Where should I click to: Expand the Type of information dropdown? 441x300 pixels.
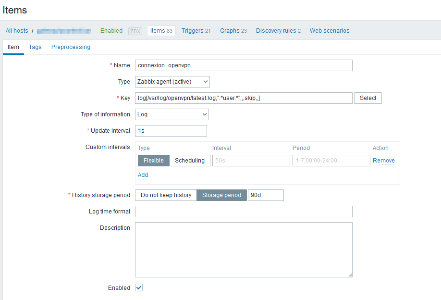(171, 114)
